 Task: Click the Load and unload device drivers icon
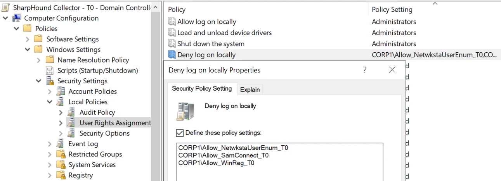(172, 33)
